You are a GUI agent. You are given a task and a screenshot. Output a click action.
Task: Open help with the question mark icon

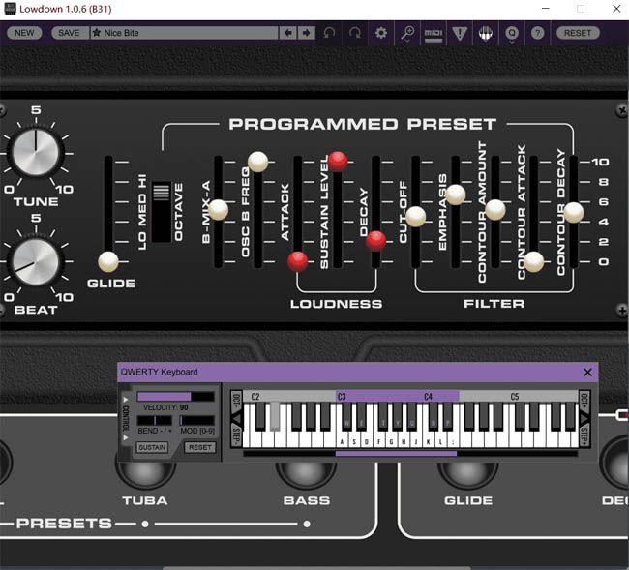[537, 33]
